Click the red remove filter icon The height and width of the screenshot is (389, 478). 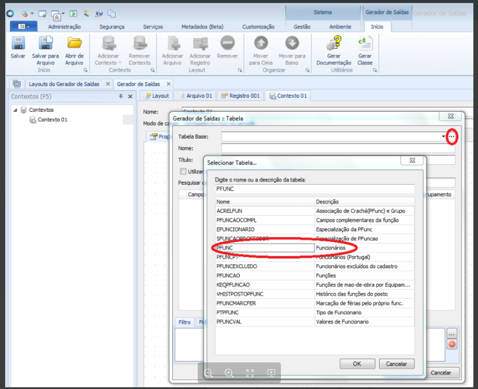click(452, 344)
